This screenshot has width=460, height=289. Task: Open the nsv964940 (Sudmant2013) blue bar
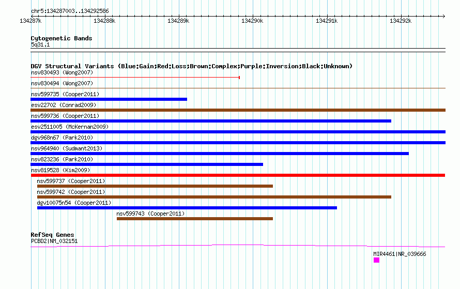click(x=220, y=154)
